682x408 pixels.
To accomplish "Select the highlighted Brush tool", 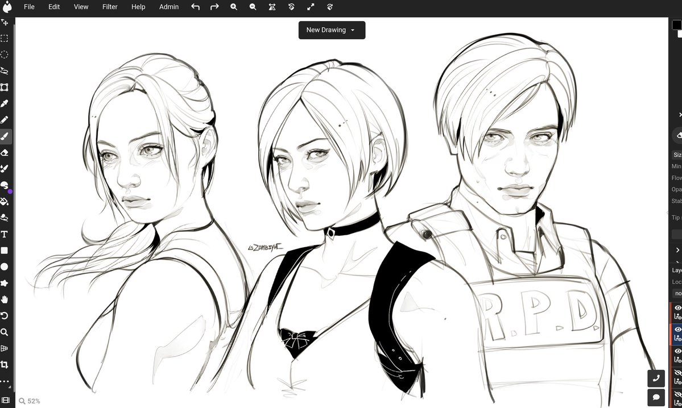I will 5,136.
